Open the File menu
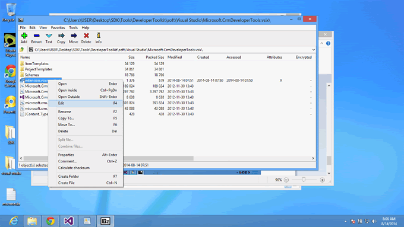 click(x=23, y=27)
